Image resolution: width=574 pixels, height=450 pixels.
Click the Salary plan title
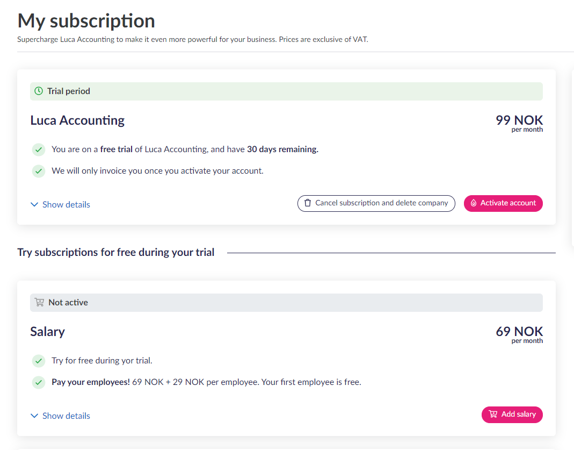pyautogui.click(x=47, y=332)
